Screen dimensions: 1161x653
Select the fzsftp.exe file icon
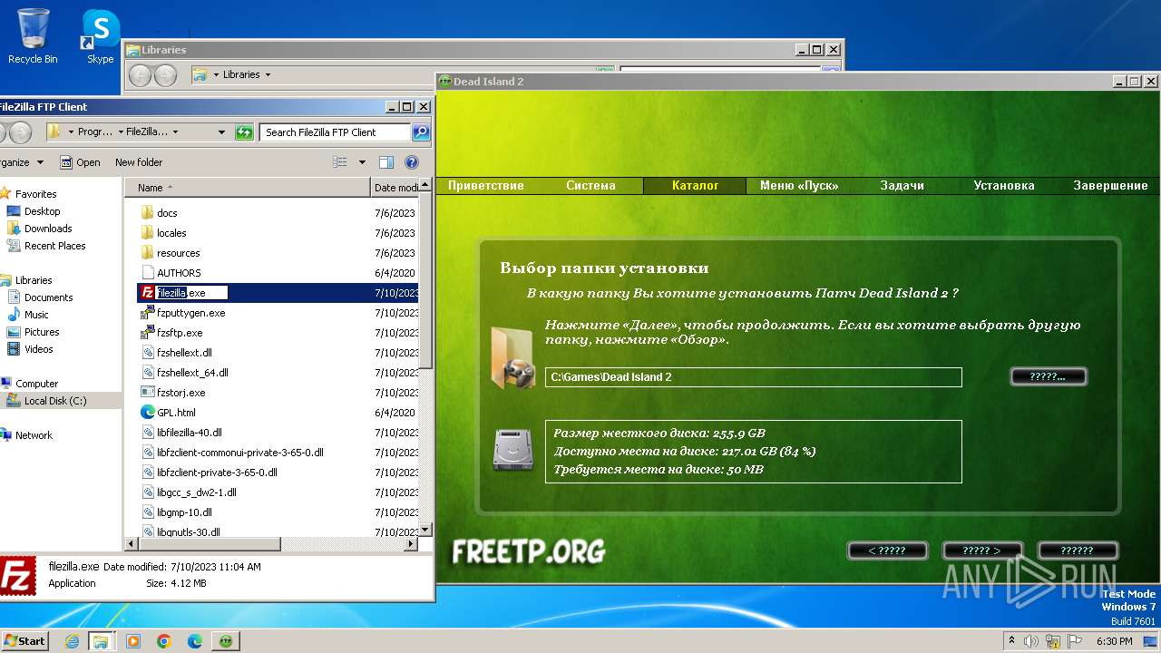(x=148, y=333)
